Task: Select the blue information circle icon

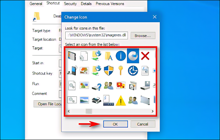Action: (x=121, y=56)
